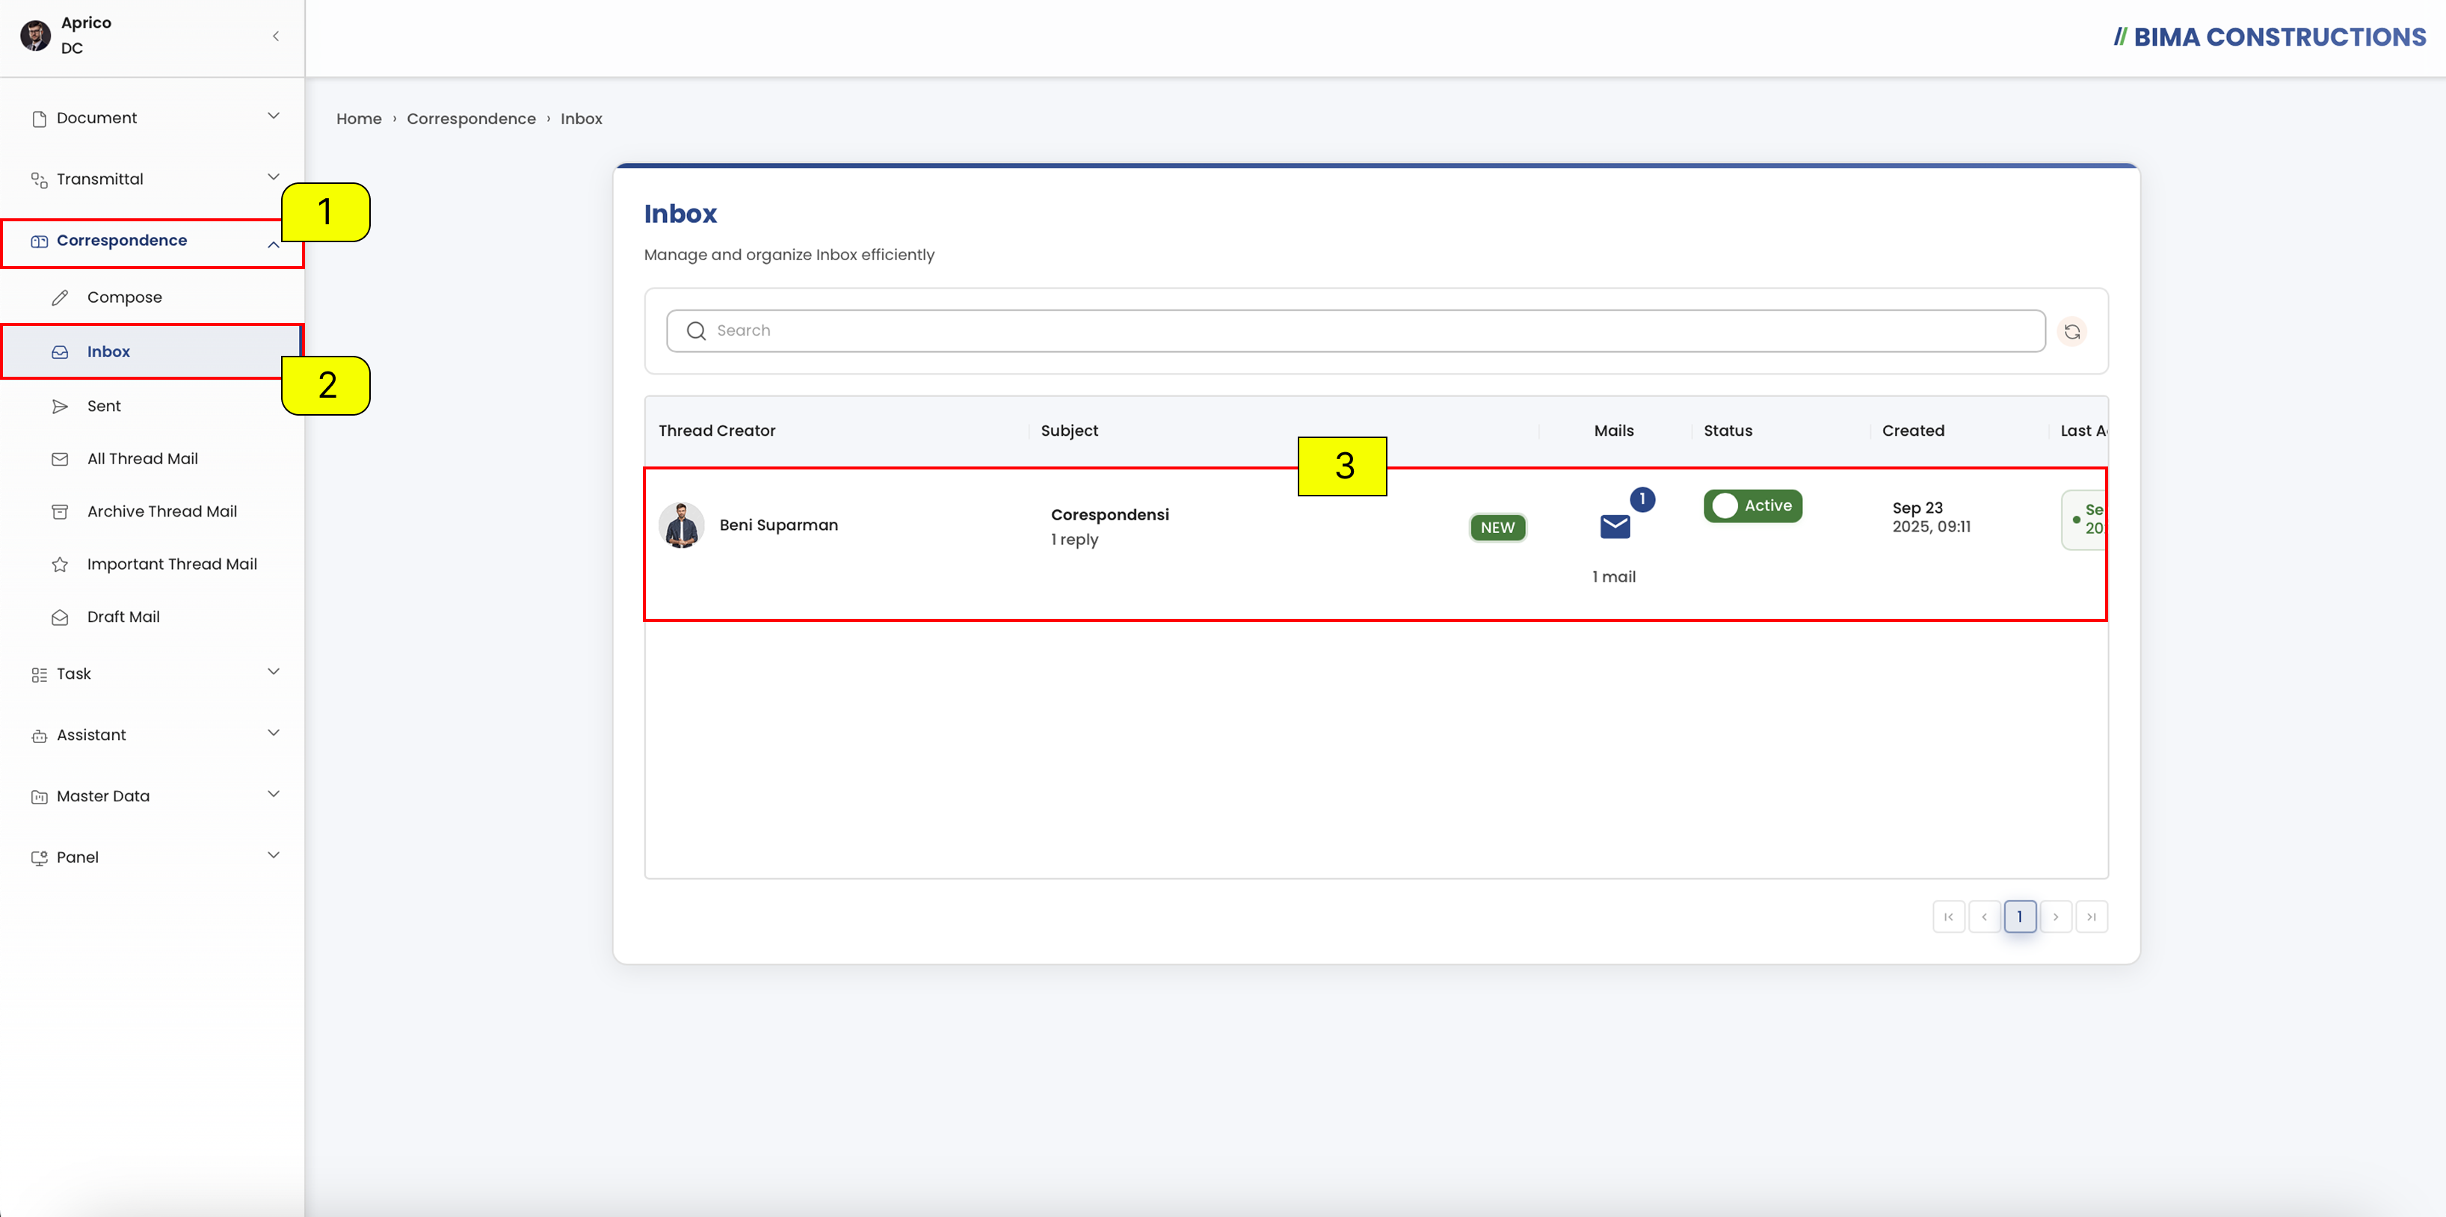Expand the Transmittal menu chevron

click(274, 176)
